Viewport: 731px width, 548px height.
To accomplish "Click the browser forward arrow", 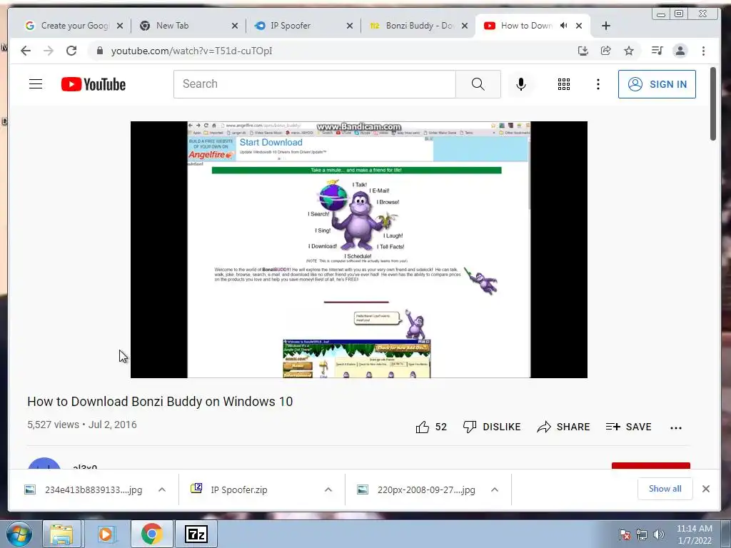I will (x=49, y=51).
